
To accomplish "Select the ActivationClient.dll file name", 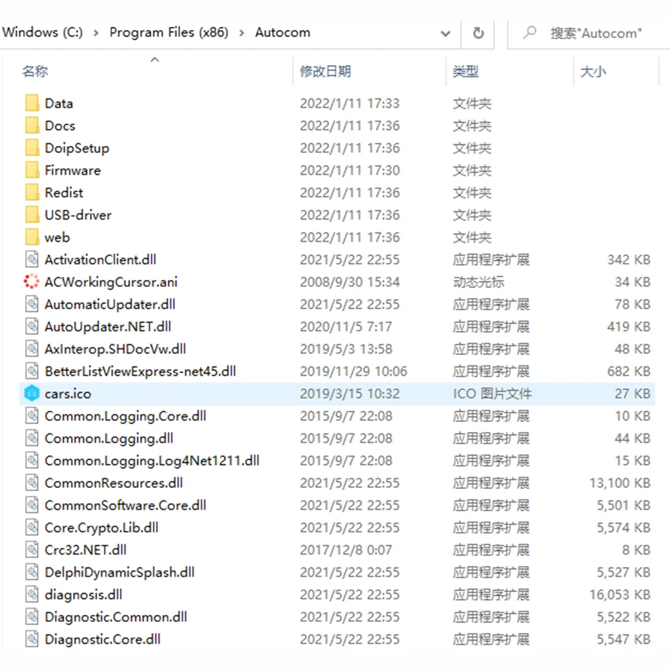I will click(x=100, y=259).
